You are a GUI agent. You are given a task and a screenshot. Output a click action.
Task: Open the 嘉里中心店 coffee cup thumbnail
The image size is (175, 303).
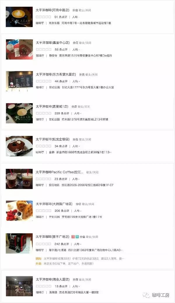pos(19,49)
